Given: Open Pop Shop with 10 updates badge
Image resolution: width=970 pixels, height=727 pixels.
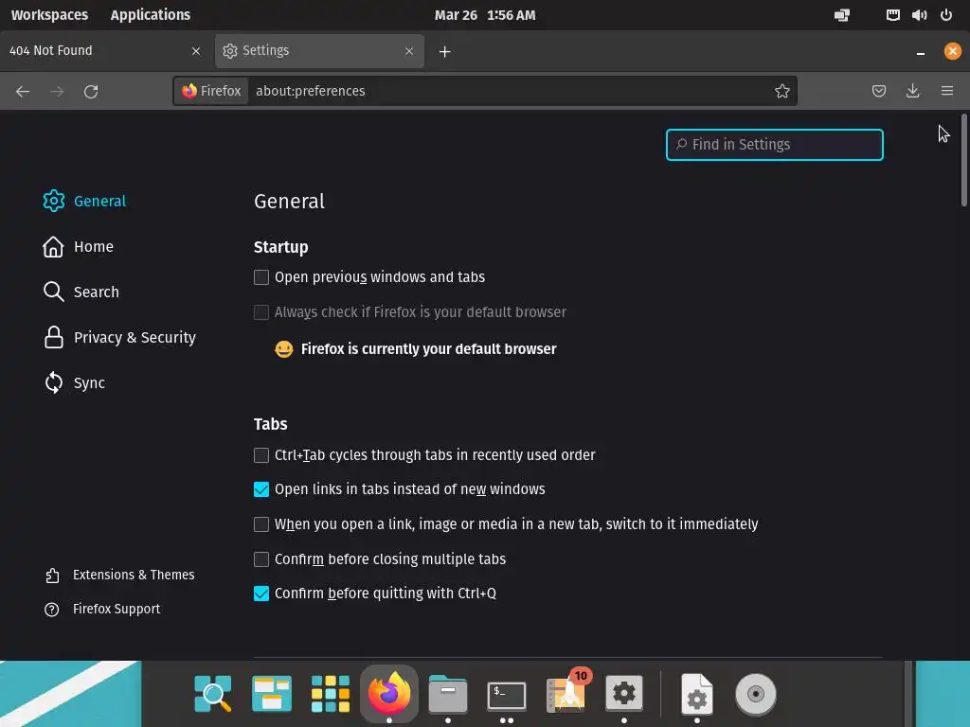Looking at the screenshot, I should coord(566,692).
